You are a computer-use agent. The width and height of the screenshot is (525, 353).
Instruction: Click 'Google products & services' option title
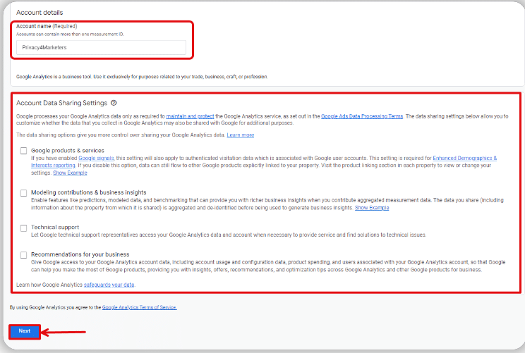[68, 150]
